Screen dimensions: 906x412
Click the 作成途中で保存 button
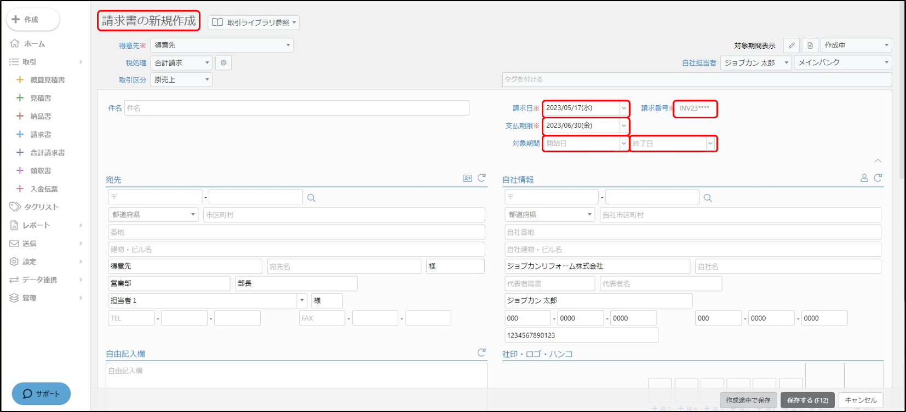pyautogui.click(x=748, y=400)
